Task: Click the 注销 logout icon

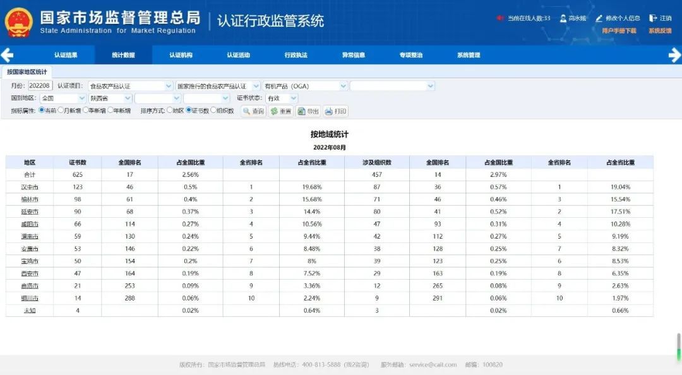Action: (x=653, y=18)
